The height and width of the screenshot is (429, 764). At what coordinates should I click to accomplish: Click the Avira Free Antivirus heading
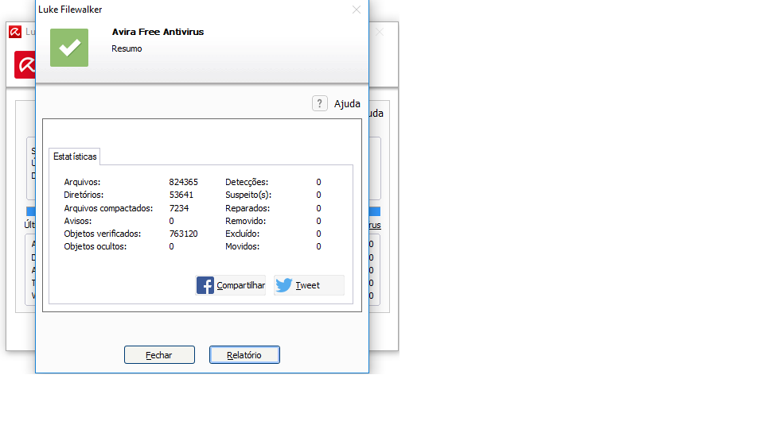[x=158, y=32]
